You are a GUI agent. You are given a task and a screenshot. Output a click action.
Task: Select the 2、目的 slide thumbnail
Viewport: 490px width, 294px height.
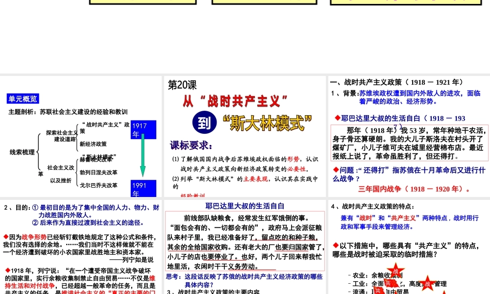pyautogui.click(x=81, y=247)
